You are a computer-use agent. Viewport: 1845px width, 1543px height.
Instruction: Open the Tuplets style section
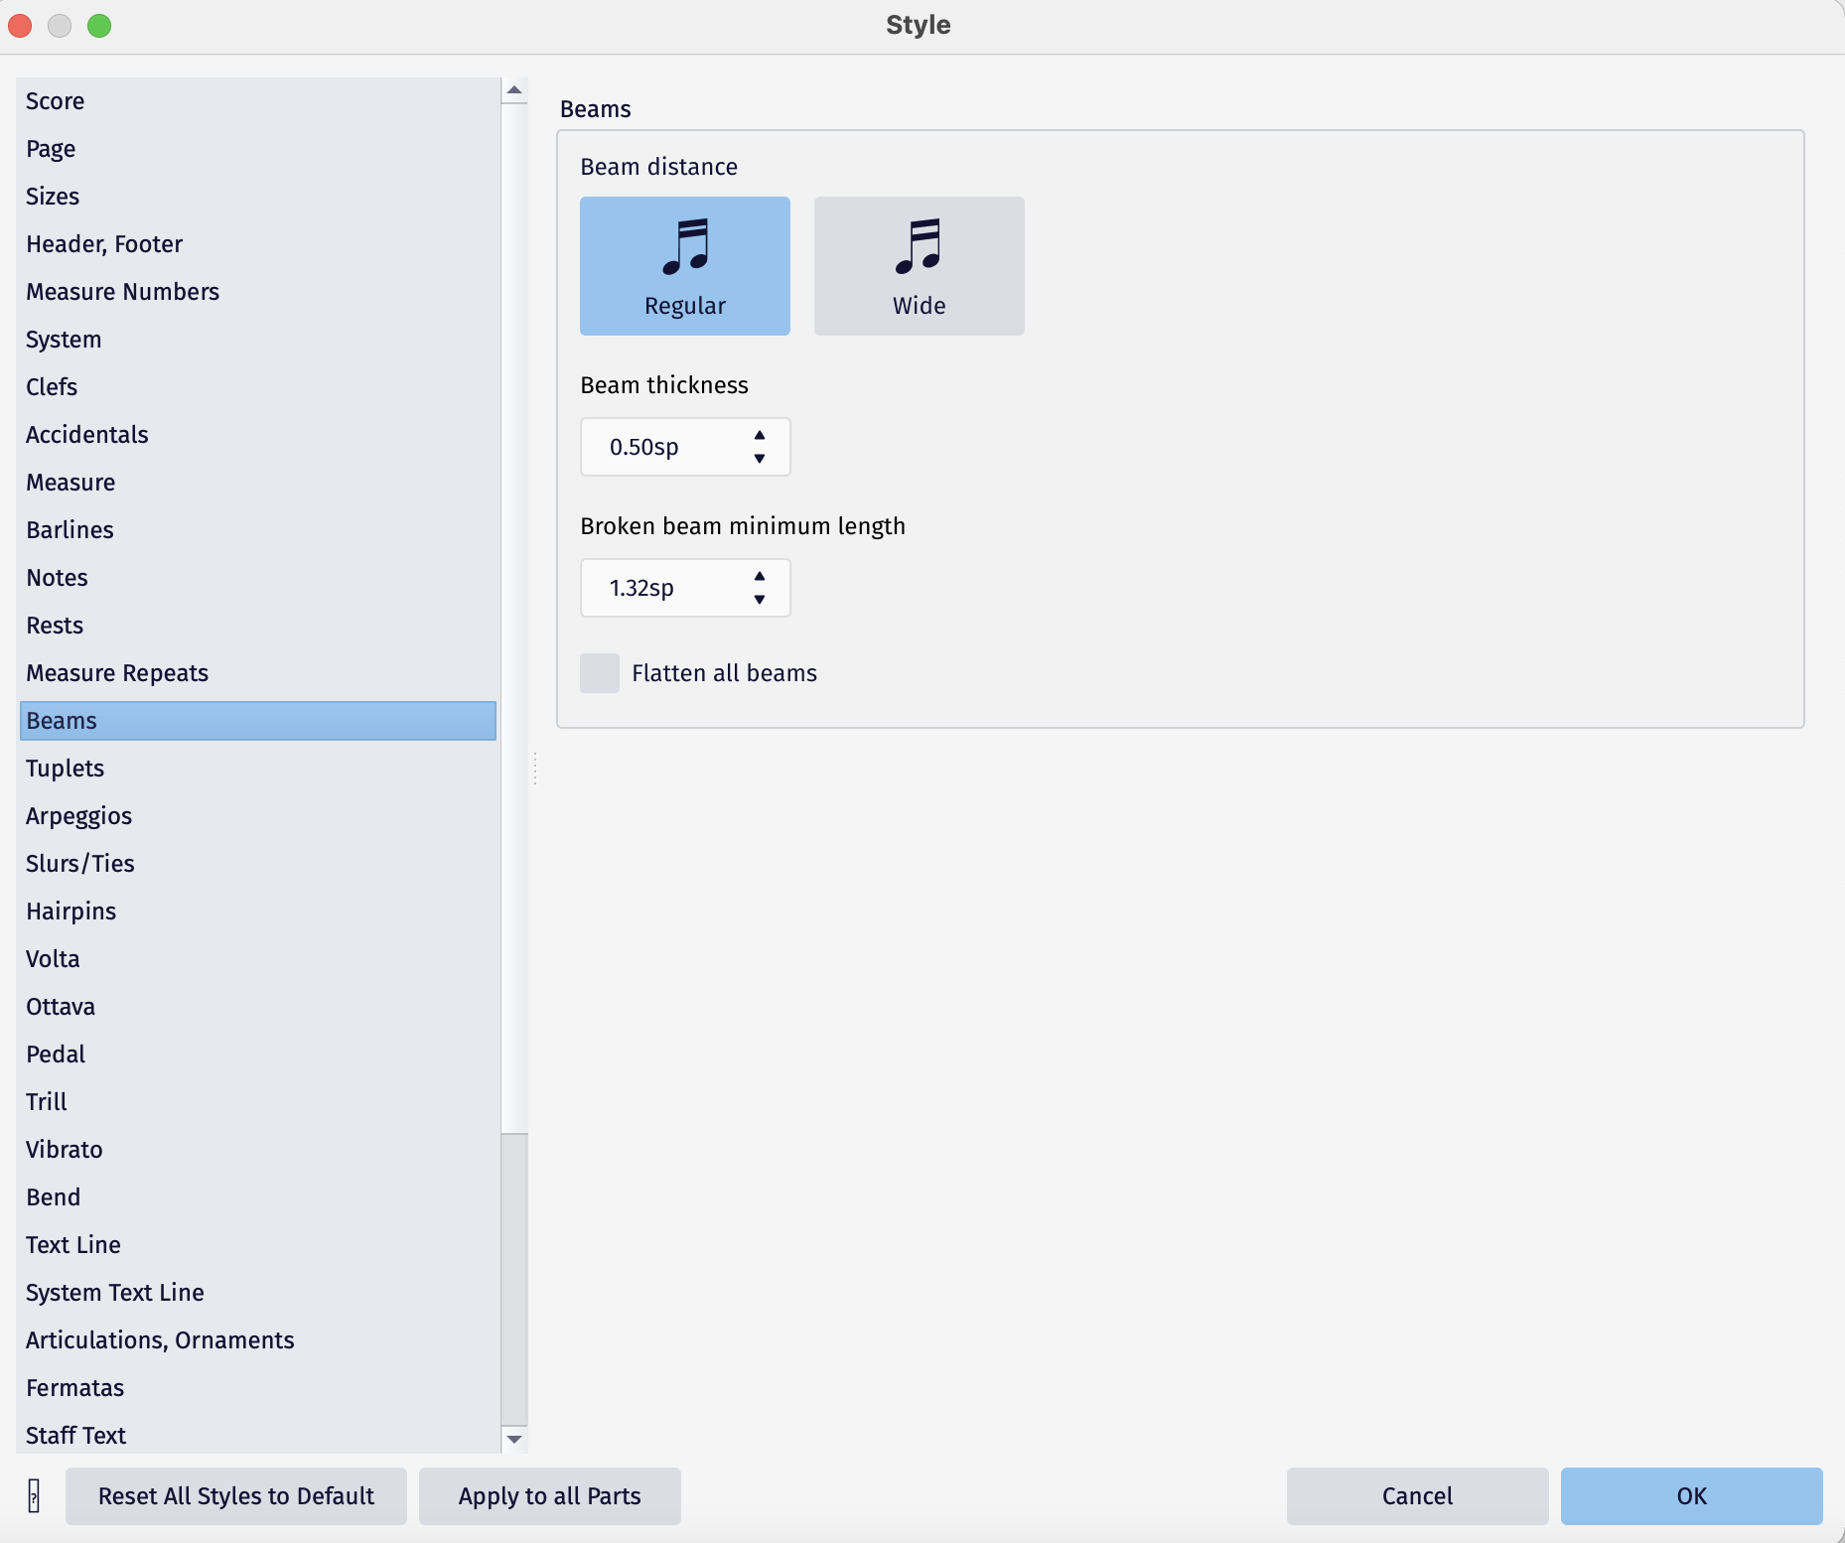[x=65, y=768]
